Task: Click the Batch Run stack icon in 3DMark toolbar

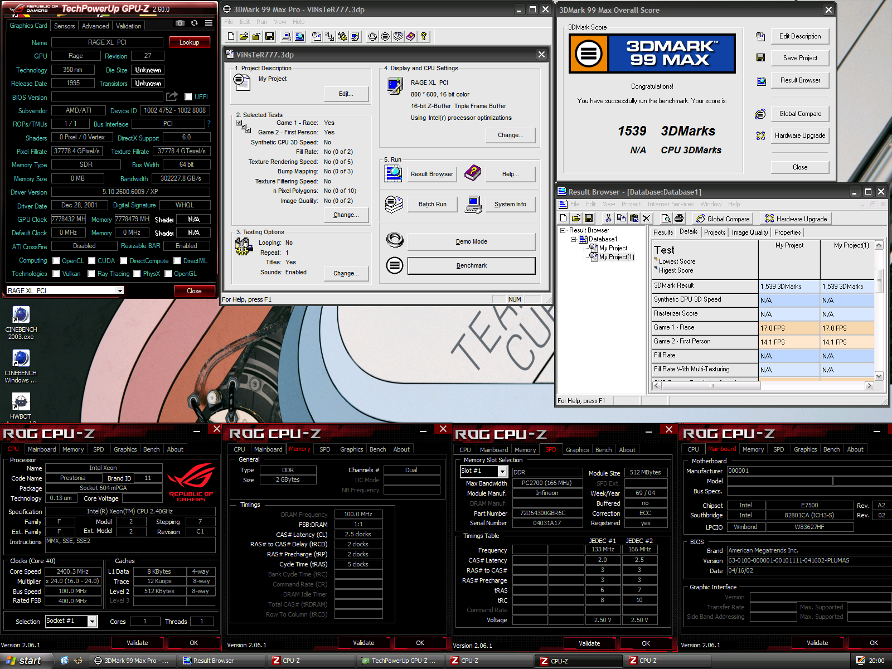Action: coord(397,36)
